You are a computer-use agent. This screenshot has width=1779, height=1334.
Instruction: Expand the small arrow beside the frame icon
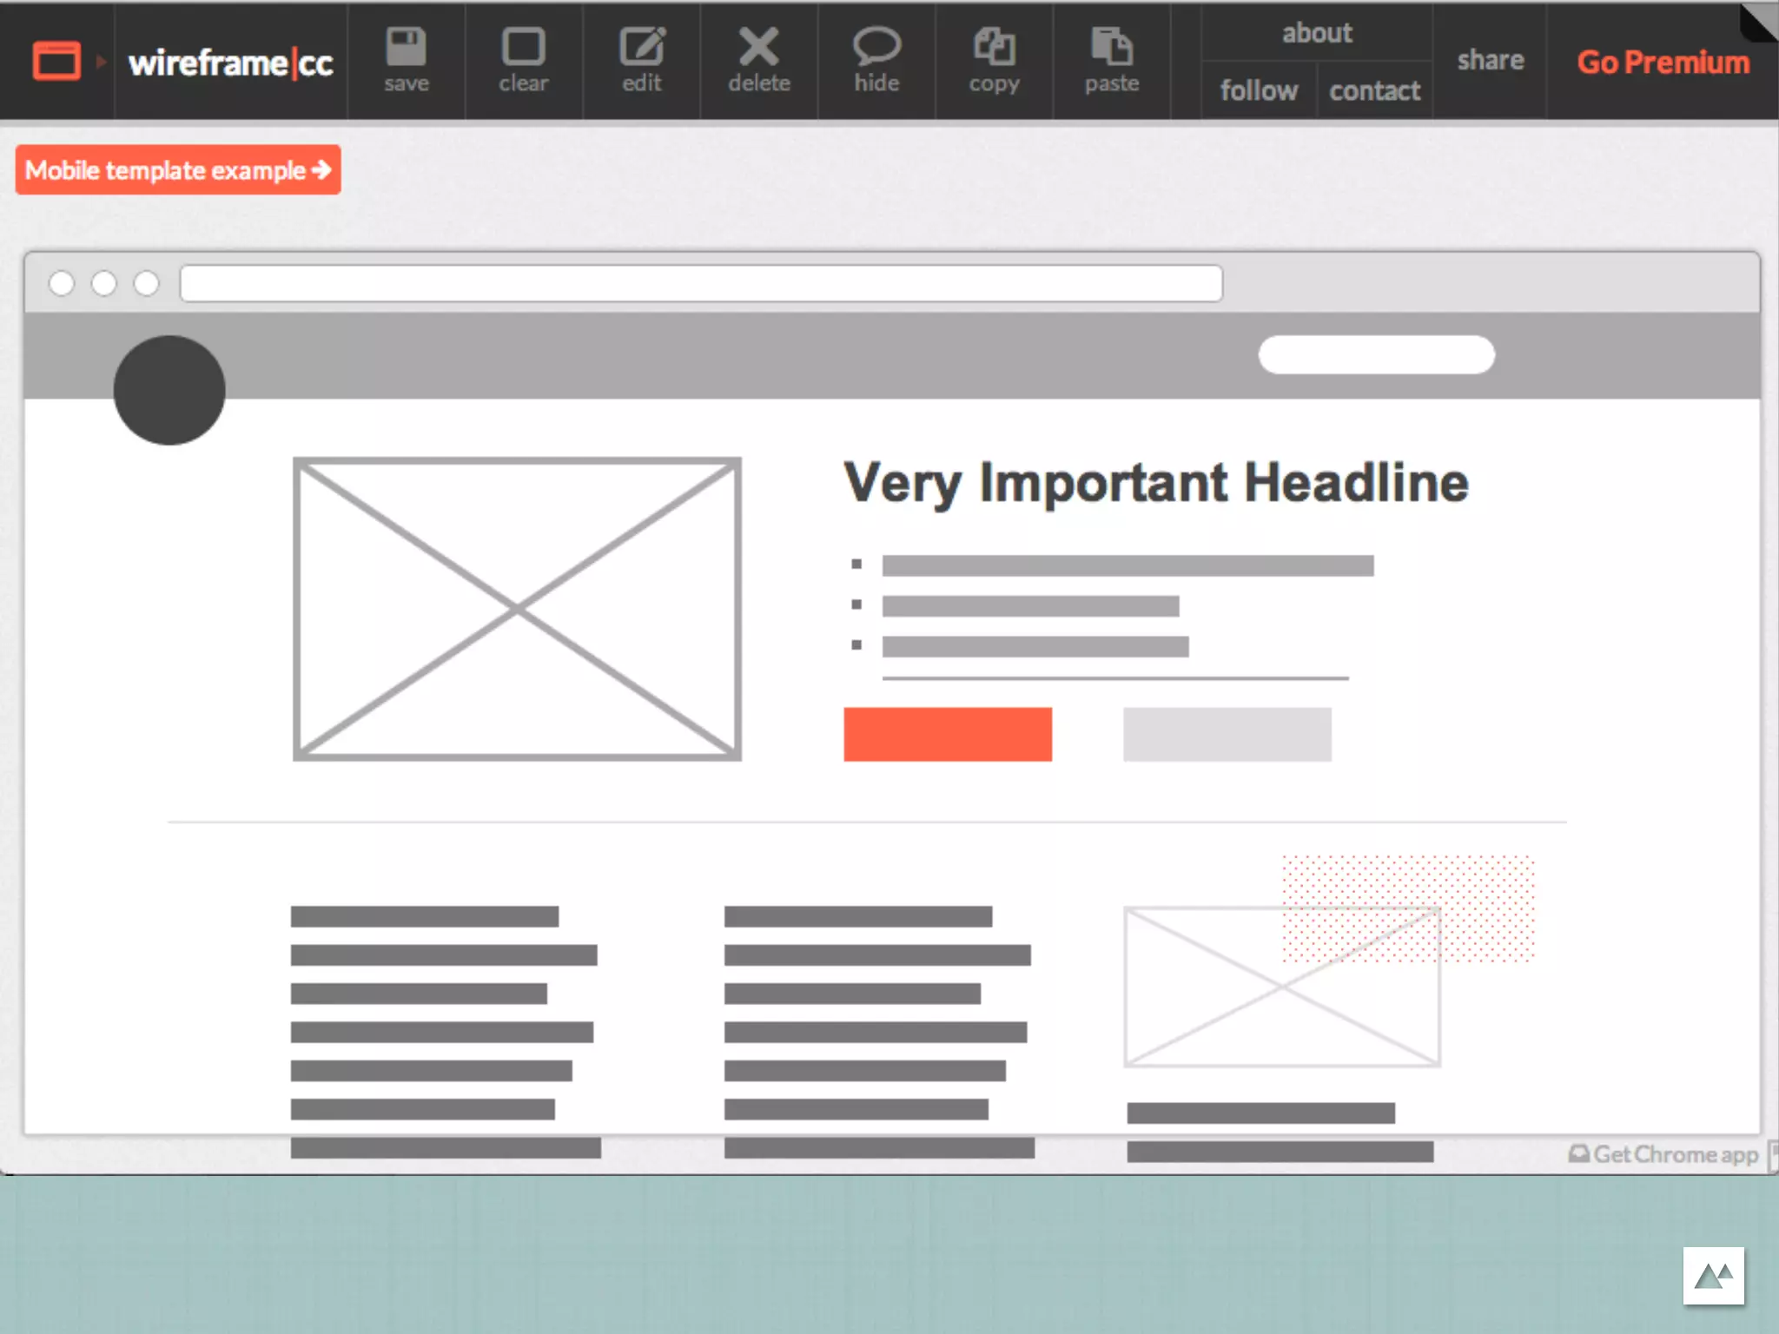tap(102, 62)
